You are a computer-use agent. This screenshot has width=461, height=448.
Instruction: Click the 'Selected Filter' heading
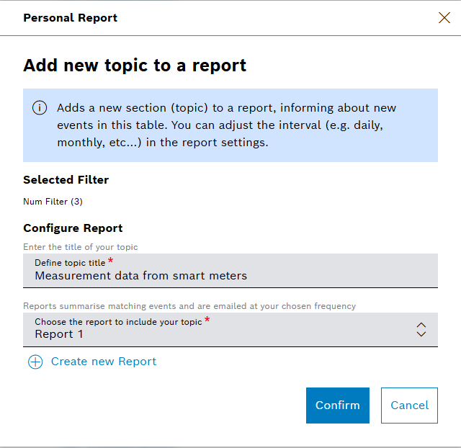pyautogui.click(x=66, y=179)
